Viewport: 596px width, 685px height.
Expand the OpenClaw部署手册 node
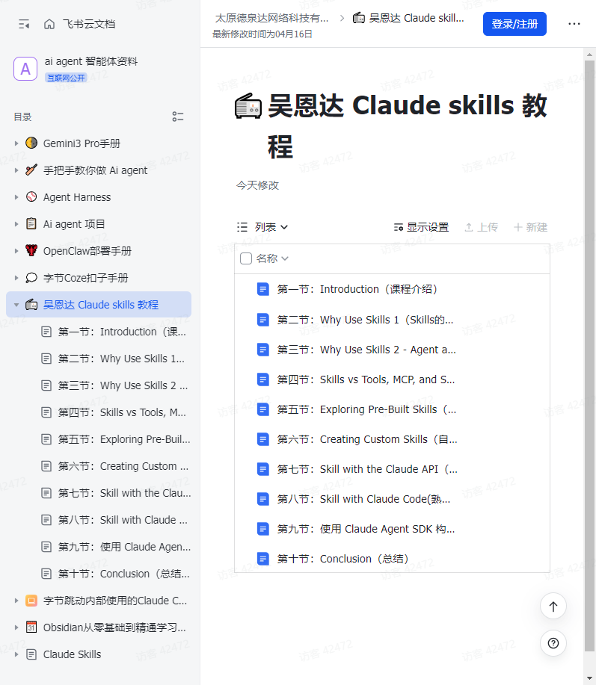(16, 251)
